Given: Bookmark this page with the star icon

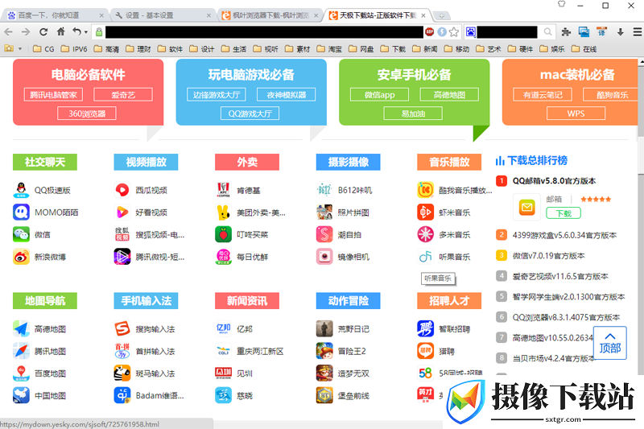Looking at the screenshot, I should pos(454,31).
